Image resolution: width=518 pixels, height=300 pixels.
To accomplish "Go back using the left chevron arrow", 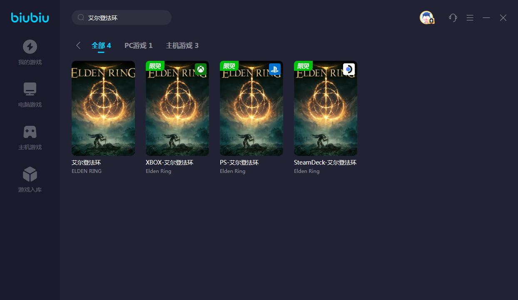I will pyautogui.click(x=78, y=45).
